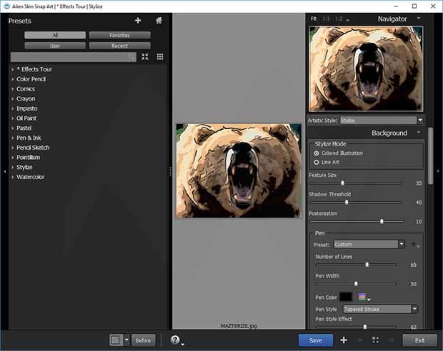Open the pen color palette grid icon
Viewport: 443px width, 351px height.
click(x=362, y=297)
